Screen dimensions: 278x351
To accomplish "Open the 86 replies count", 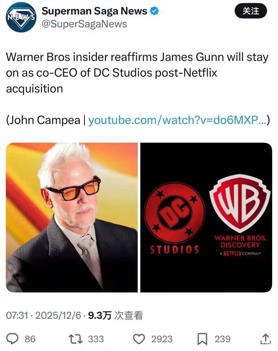I will pos(30,339).
